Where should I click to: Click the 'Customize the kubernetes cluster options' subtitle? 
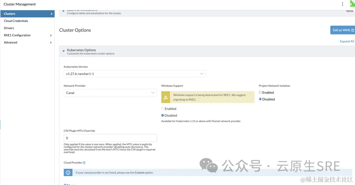click(x=91, y=54)
